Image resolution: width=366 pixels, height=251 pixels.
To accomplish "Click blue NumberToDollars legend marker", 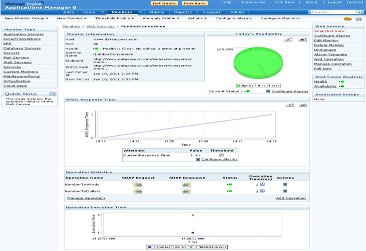I will tap(150, 247).
